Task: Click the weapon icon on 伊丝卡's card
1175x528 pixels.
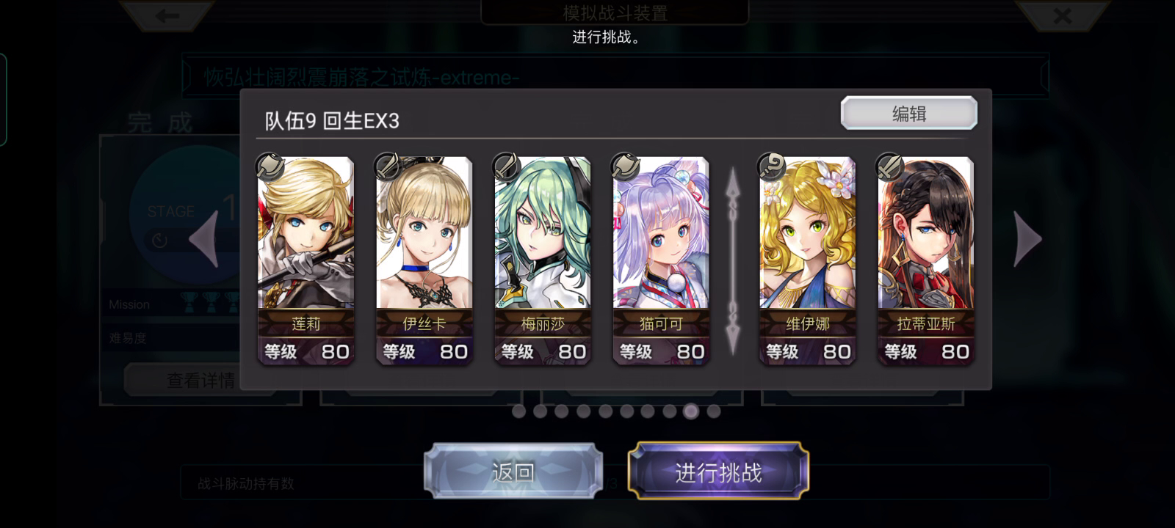Action: 388,166
